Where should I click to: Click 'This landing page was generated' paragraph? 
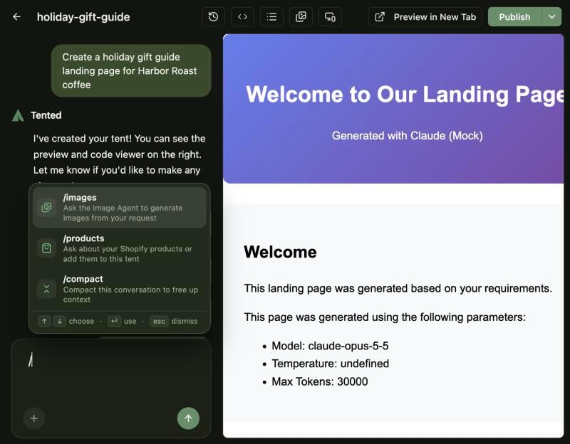click(398, 288)
